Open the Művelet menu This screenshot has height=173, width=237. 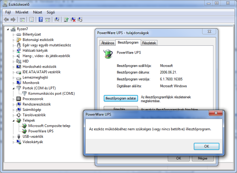[x=22, y=12]
